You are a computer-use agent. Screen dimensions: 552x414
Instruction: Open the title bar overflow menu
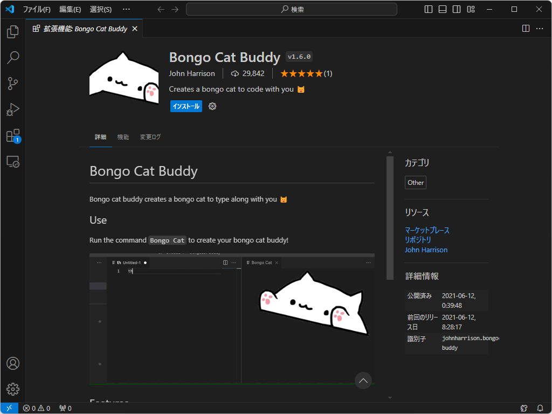coord(126,9)
